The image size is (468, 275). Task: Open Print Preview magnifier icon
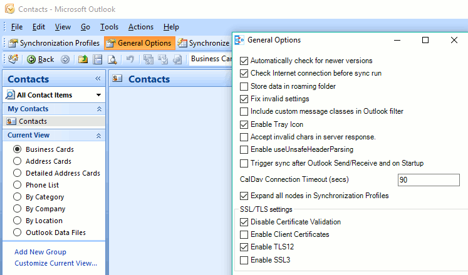point(112,59)
